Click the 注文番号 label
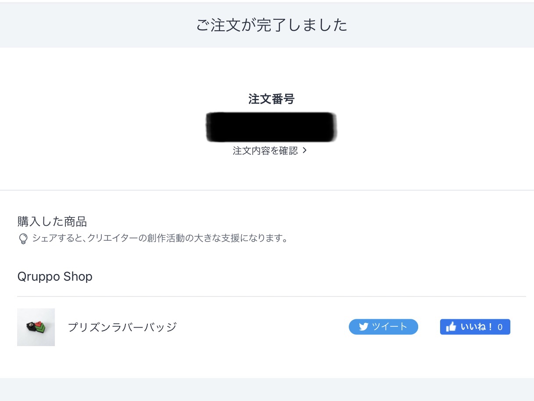The width and height of the screenshot is (534, 401). click(271, 99)
